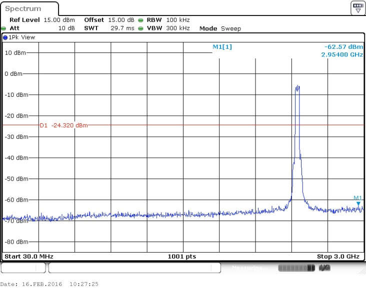The width and height of the screenshot is (366, 295).
Task: Select the Spectrum tab
Action: click(x=29, y=8)
